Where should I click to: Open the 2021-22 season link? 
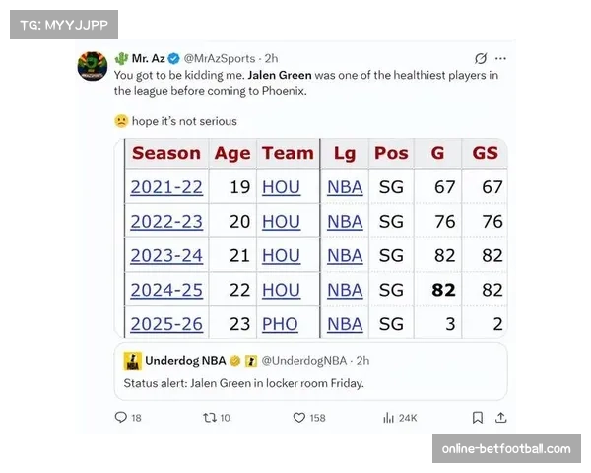pos(166,187)
